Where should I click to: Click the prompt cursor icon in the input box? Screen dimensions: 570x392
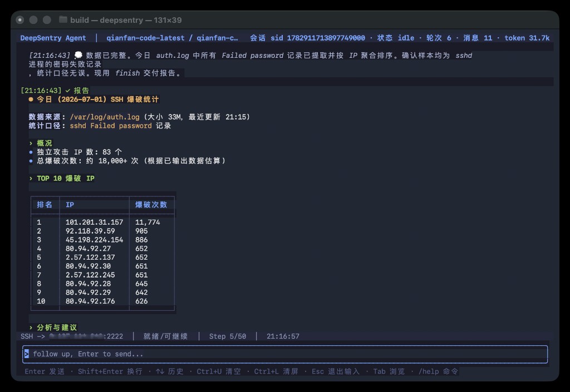(x=27, y=354)
